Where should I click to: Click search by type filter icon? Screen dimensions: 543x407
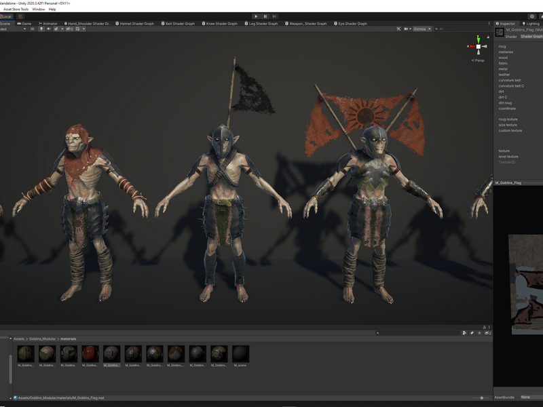[464, 333]
